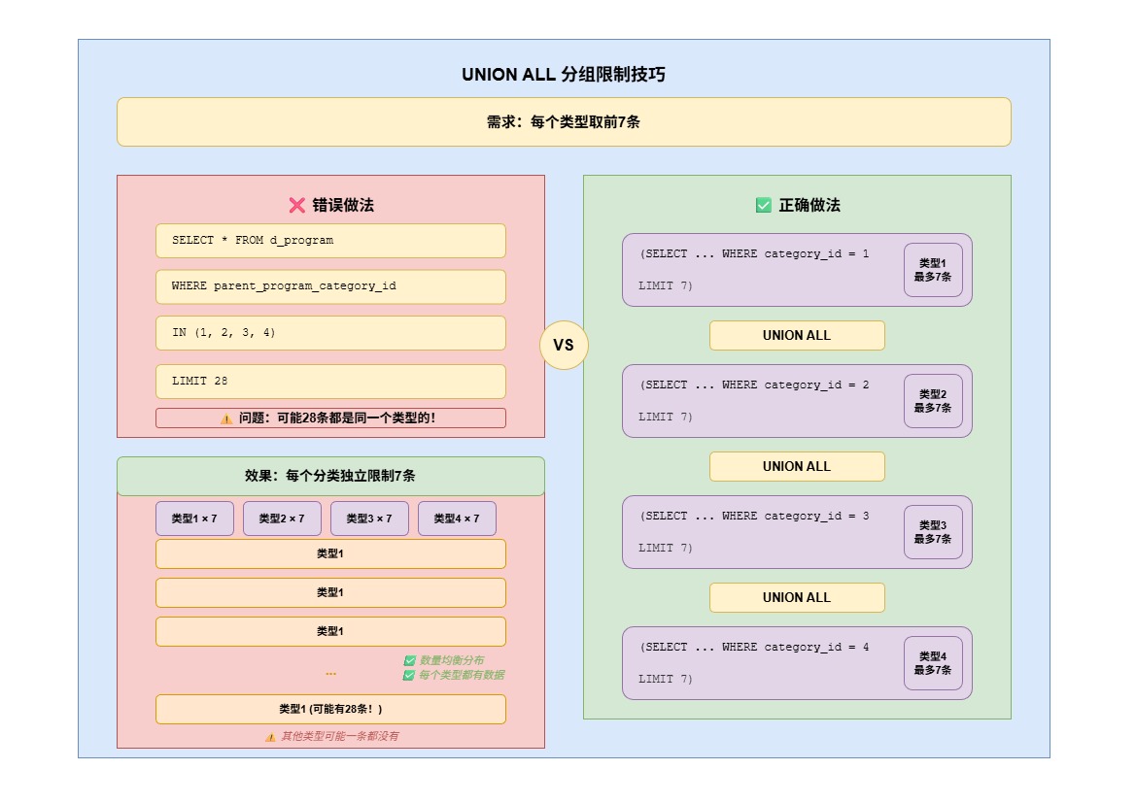Viewport: 1136px width, 803px height.
Task: Select the 类型3 × 7 chip
Action: click(369, 519)
